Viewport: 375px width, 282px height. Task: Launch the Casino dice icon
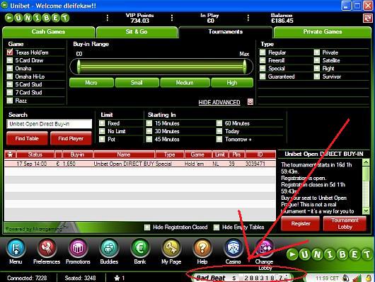point(233,248)
